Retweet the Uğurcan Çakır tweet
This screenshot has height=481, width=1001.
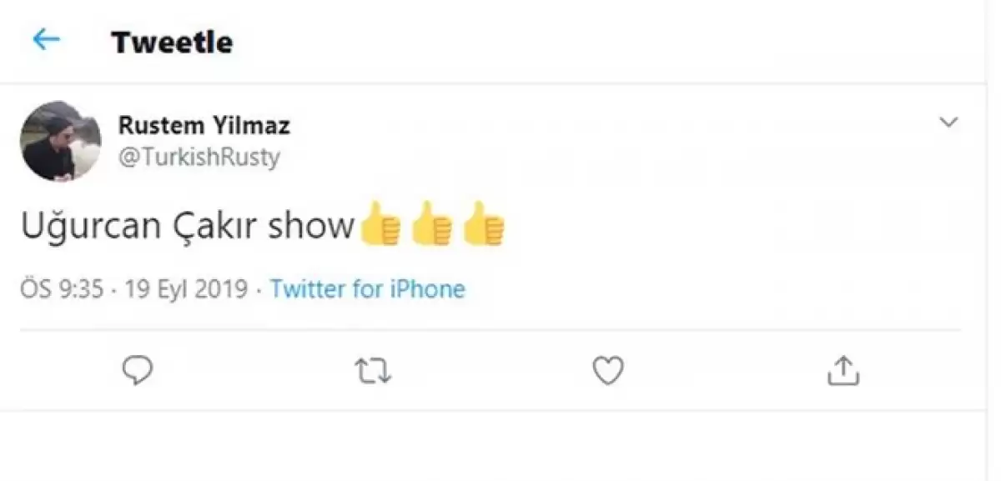[x=373, y=371]
